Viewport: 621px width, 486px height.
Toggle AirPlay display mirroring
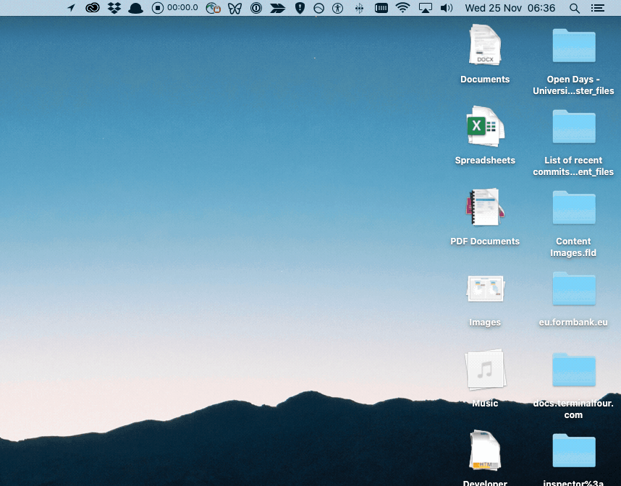[425, 8]
